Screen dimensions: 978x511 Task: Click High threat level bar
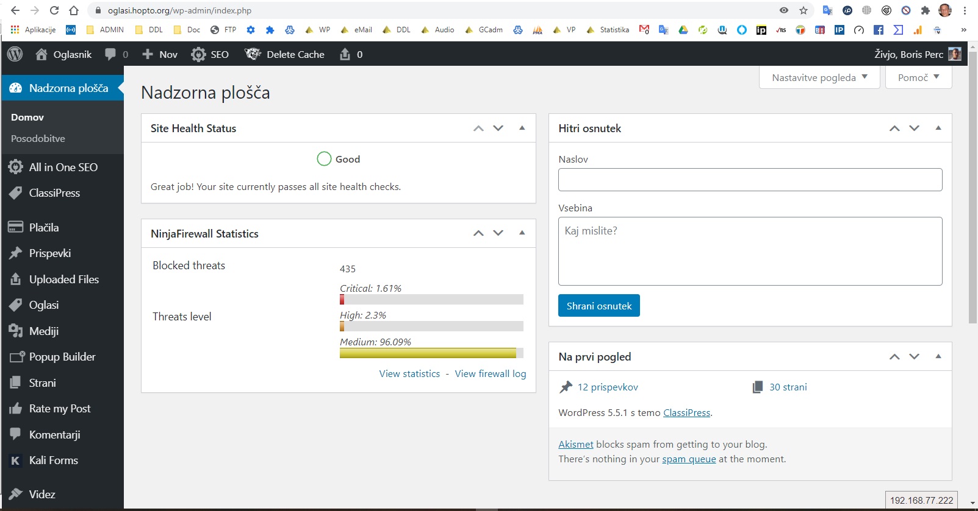click(431, 326)
